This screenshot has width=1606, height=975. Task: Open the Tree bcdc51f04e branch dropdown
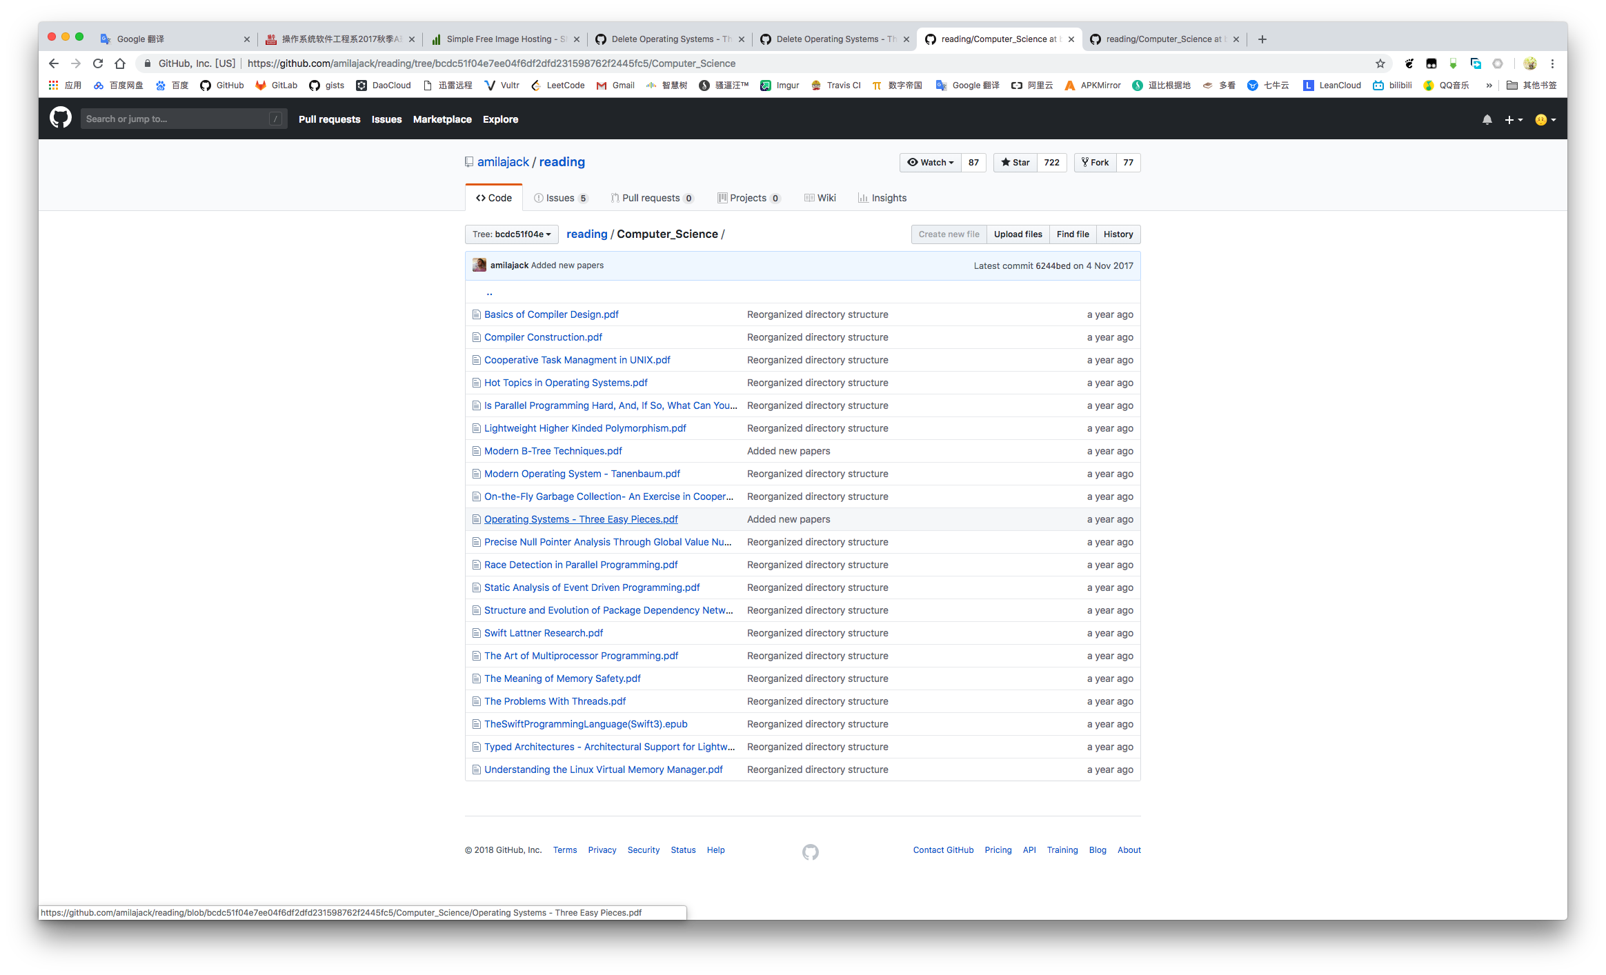click(x=511, y=234)
